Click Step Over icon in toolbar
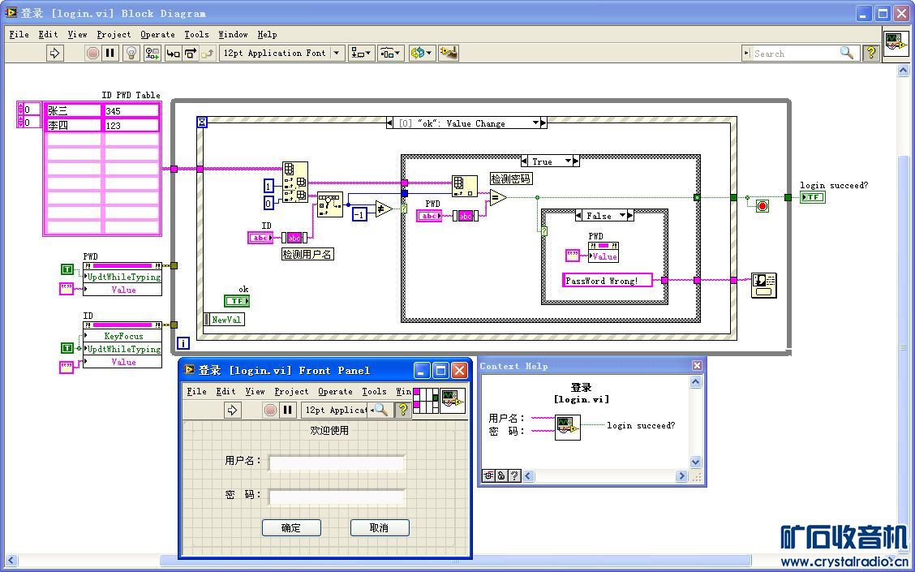This screenshot has width=915, height=572. pos(191,53)
